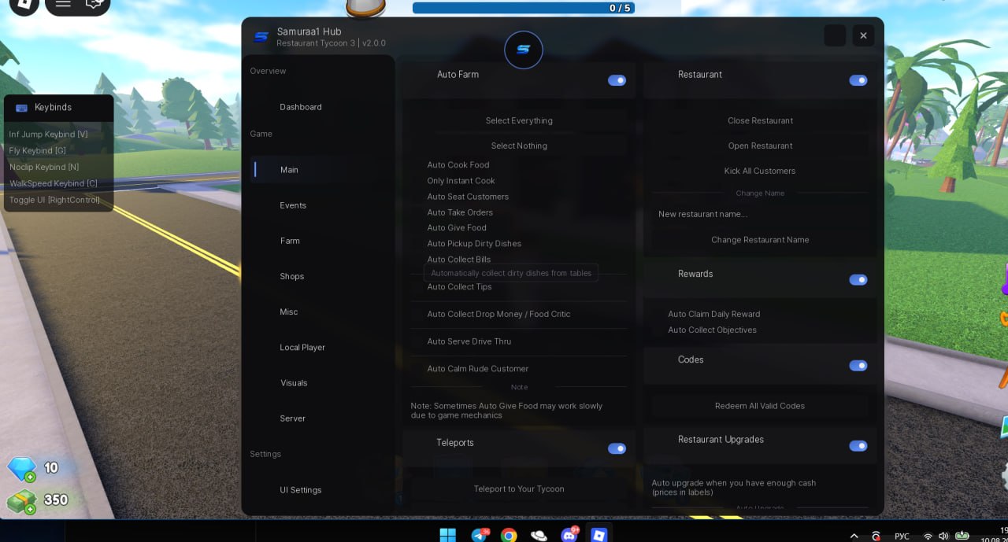This screenshot has height=542, width=1008.
Task: Open the planet app icon in taskbar
Action: 539,536
